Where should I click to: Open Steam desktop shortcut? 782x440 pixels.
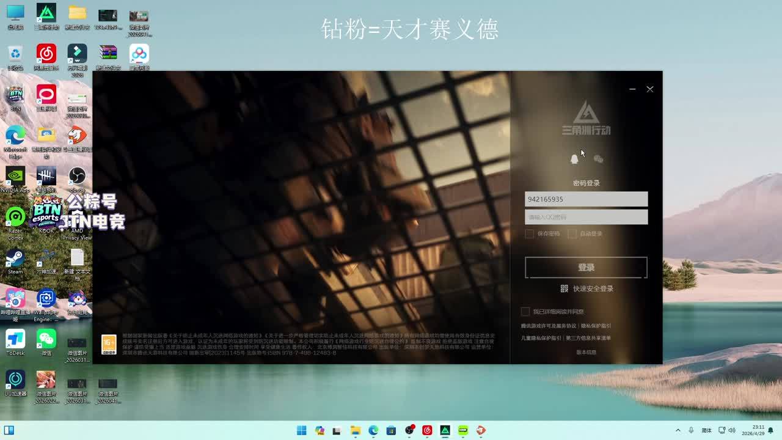15,258
